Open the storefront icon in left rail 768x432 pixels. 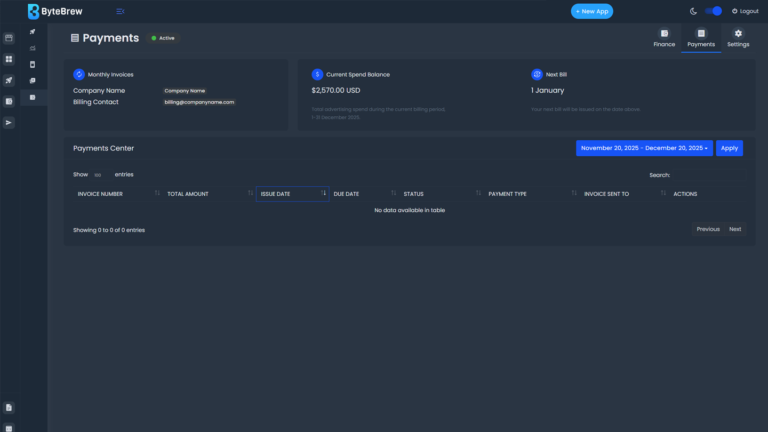coord(9,38)
